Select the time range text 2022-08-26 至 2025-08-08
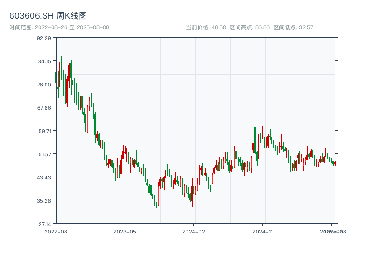The width and height of the screenshot is (372, 279). pos(72,27)
